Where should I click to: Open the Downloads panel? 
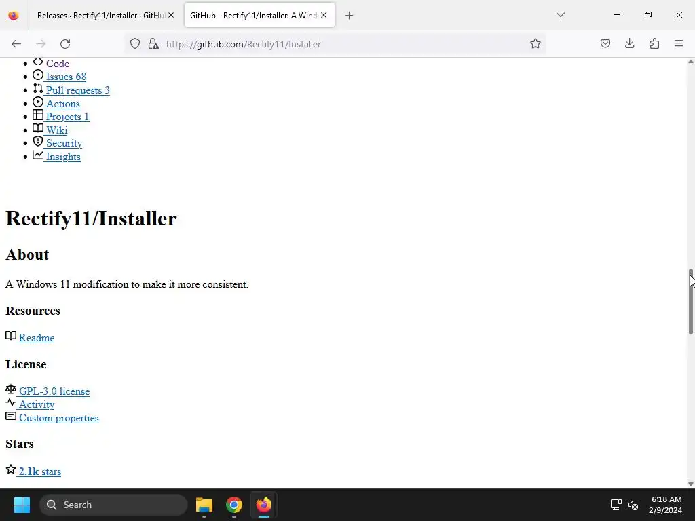click(x=630, y=44)
